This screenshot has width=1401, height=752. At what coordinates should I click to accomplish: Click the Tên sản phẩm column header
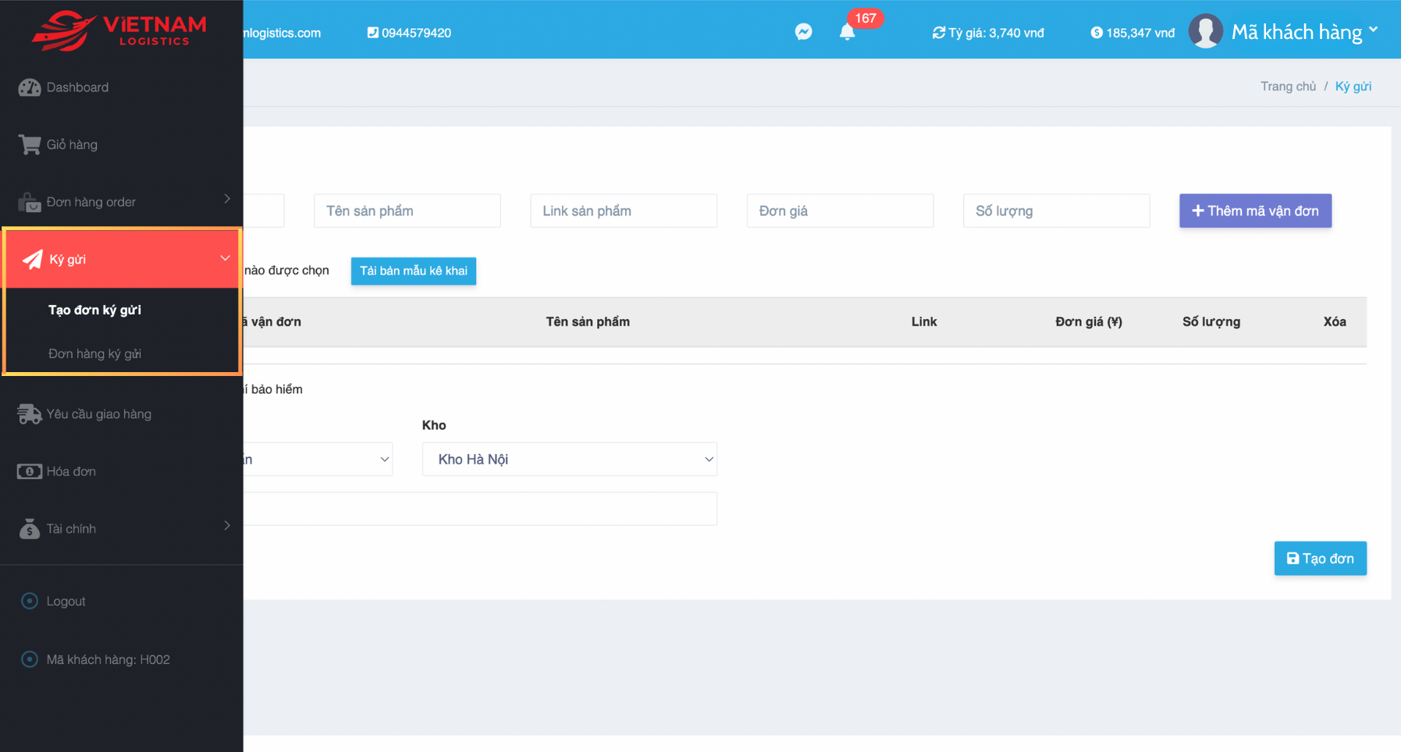tap(588, 321)
